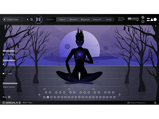Click the X - Sequence bars icon
This screenshot has height=119, width=159.
pyautogui.click(x=3, y=54)
